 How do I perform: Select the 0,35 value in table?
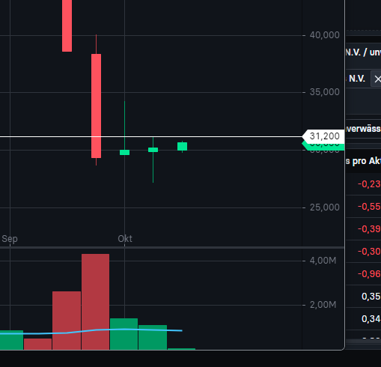click(x=371, y=297)
